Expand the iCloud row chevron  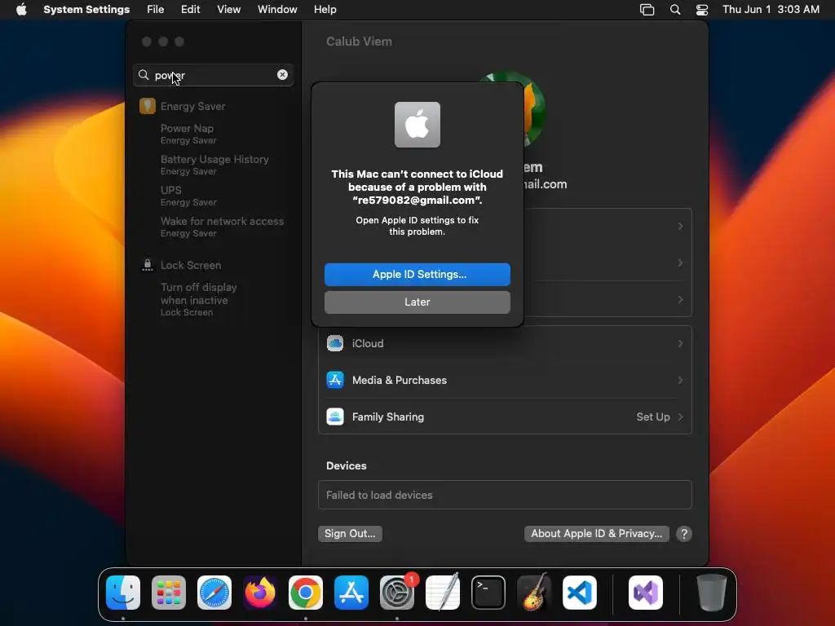(x=680, y=343)
